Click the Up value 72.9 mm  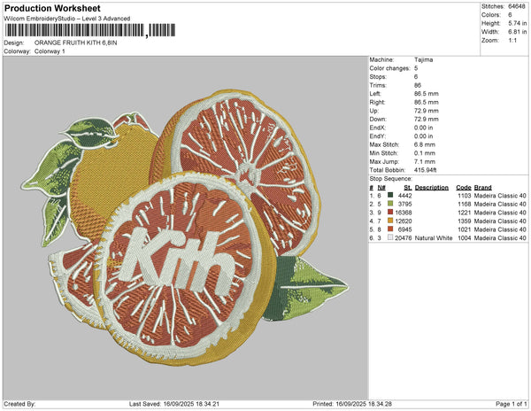coord(426,111)
